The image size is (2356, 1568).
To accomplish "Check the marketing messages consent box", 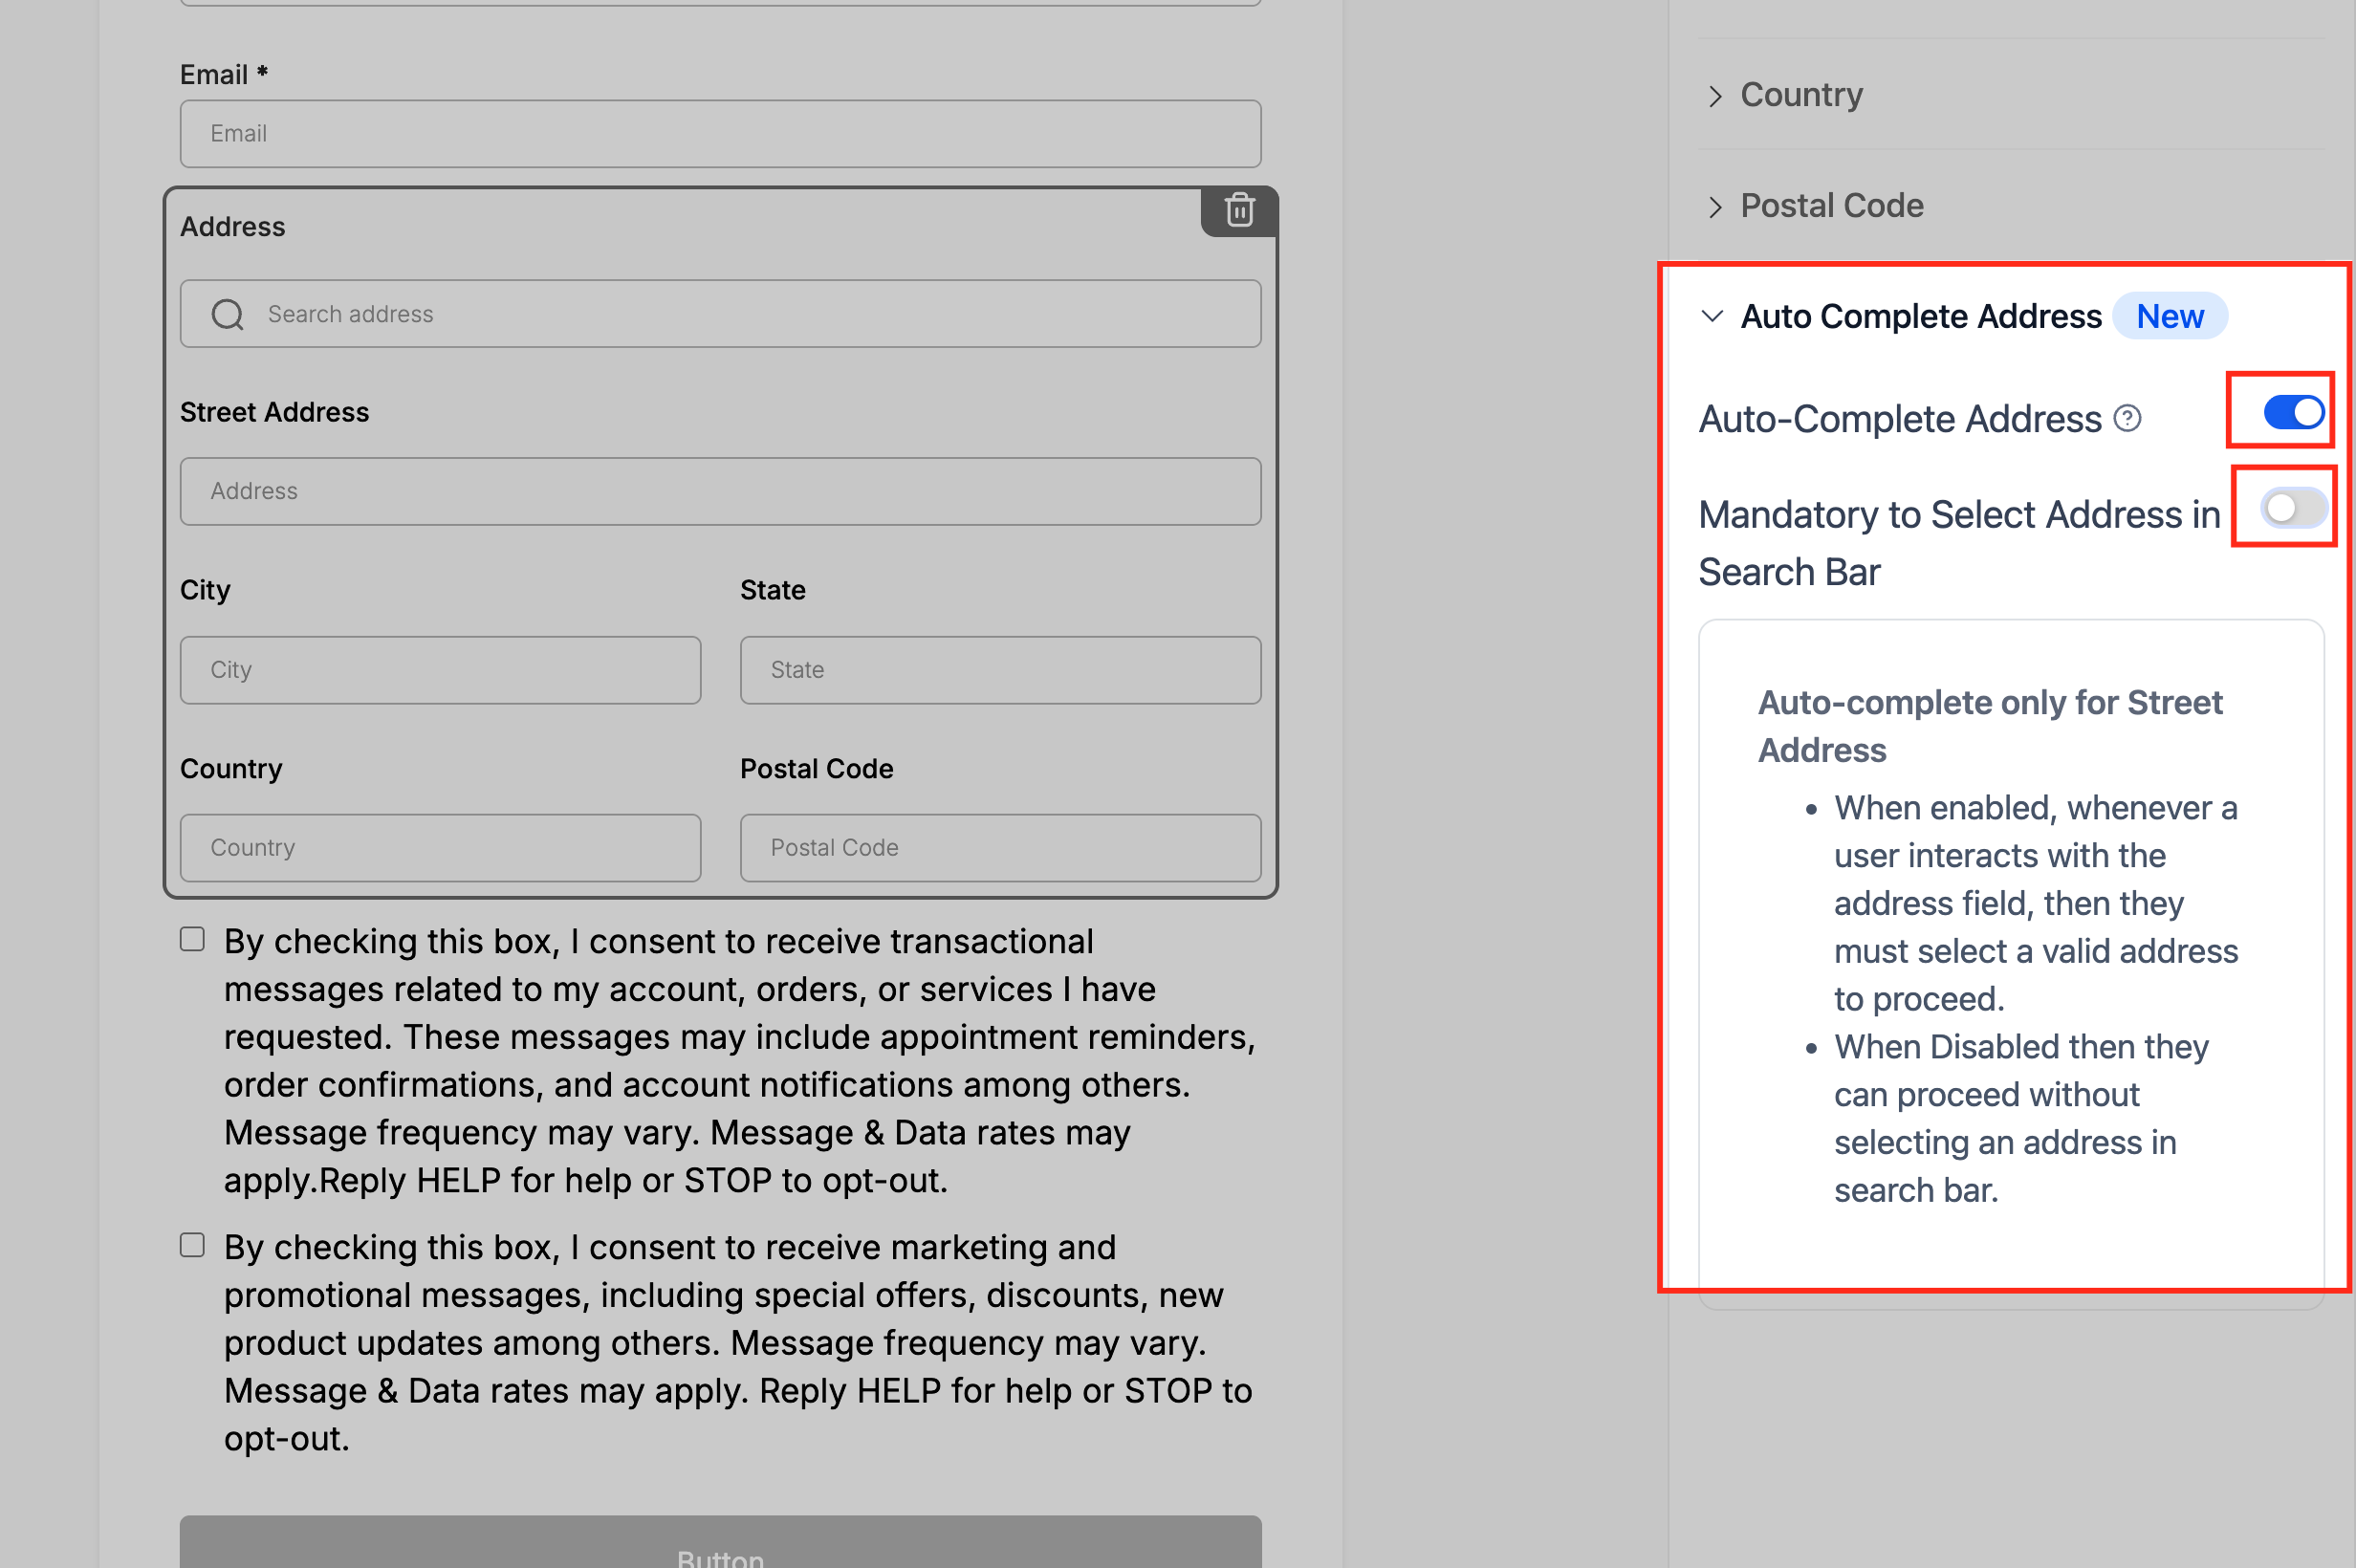I will click(192, 1245).
